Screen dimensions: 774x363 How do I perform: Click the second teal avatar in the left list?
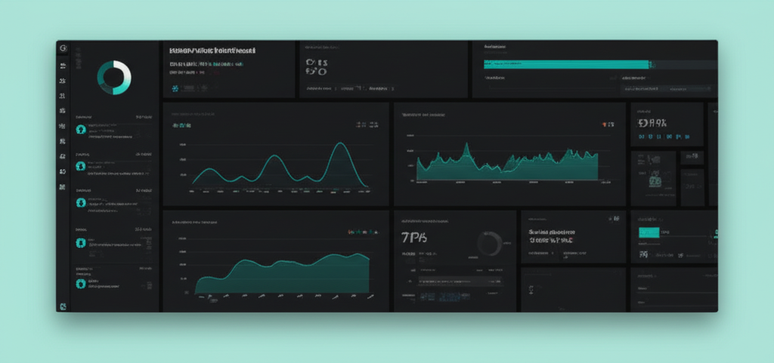coord(80,166)
